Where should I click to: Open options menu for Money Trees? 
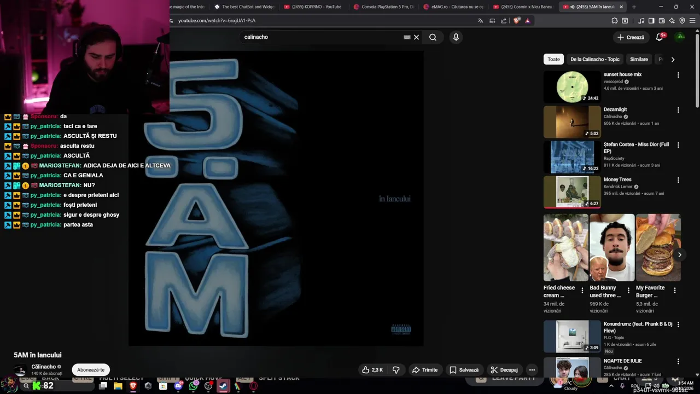point(678,180)
